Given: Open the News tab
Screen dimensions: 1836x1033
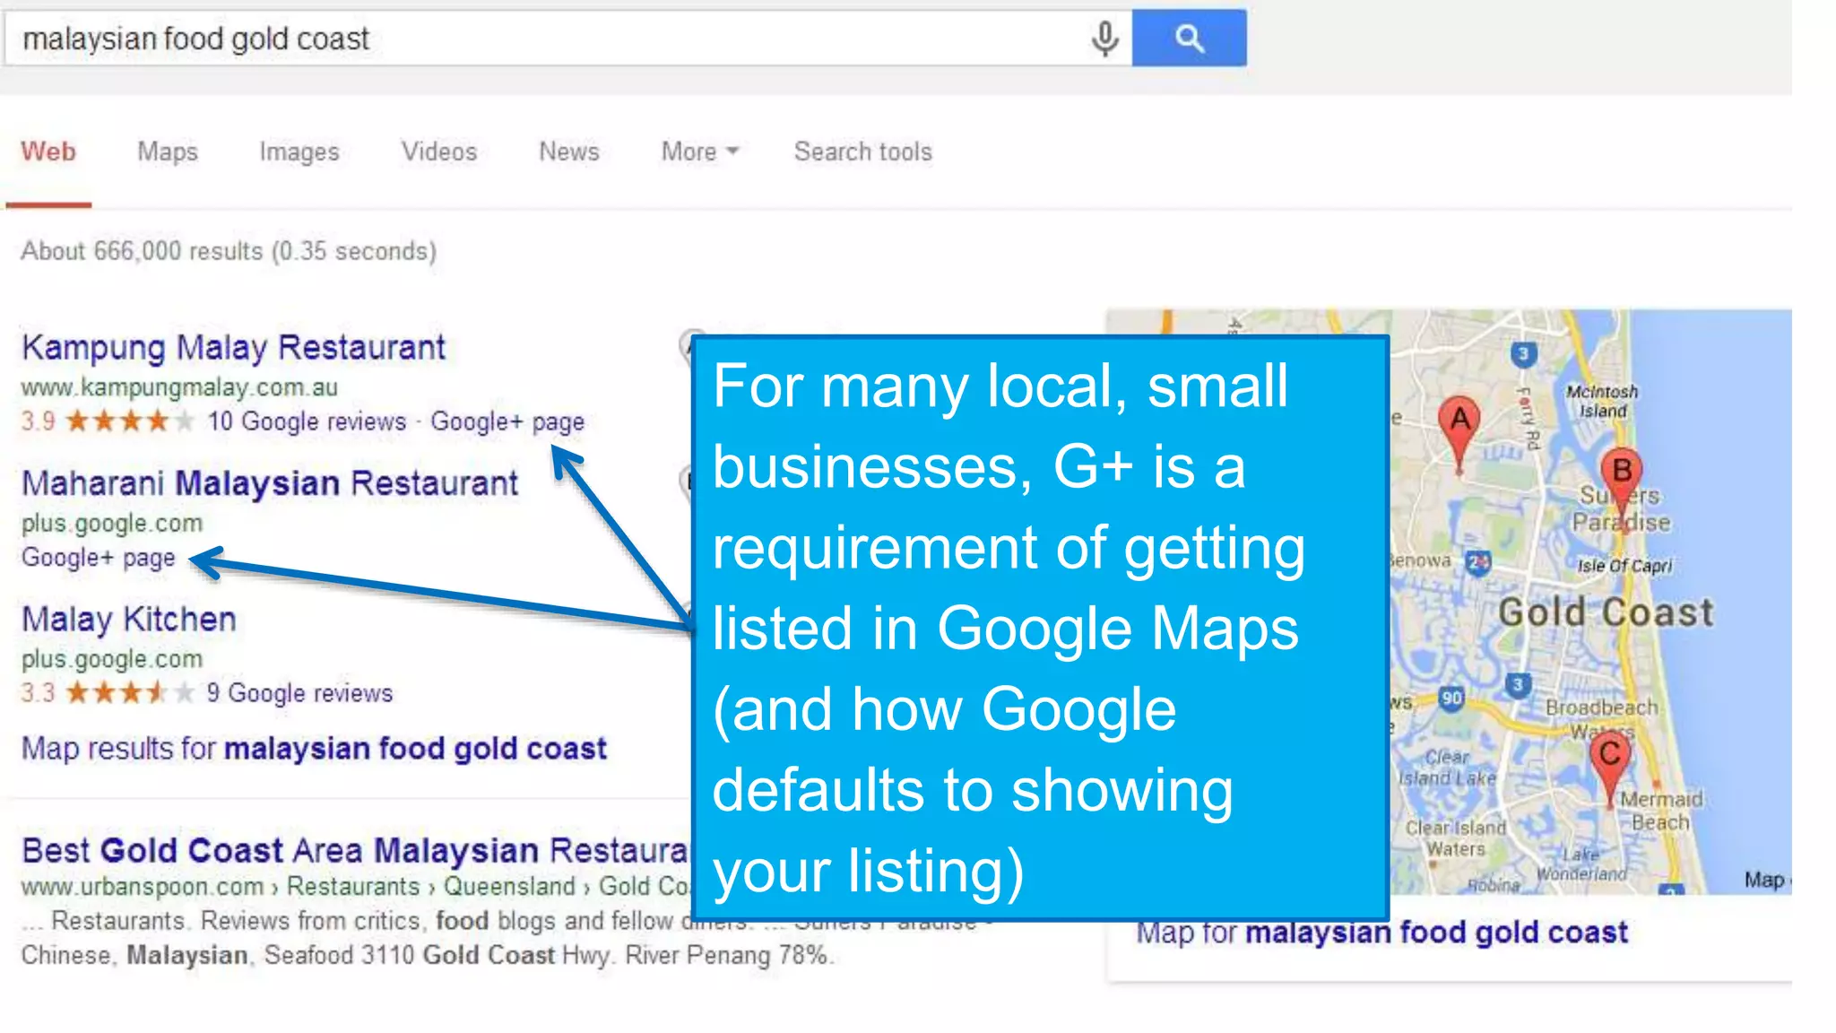Looking at the screenshot, I should coord(569,152).
